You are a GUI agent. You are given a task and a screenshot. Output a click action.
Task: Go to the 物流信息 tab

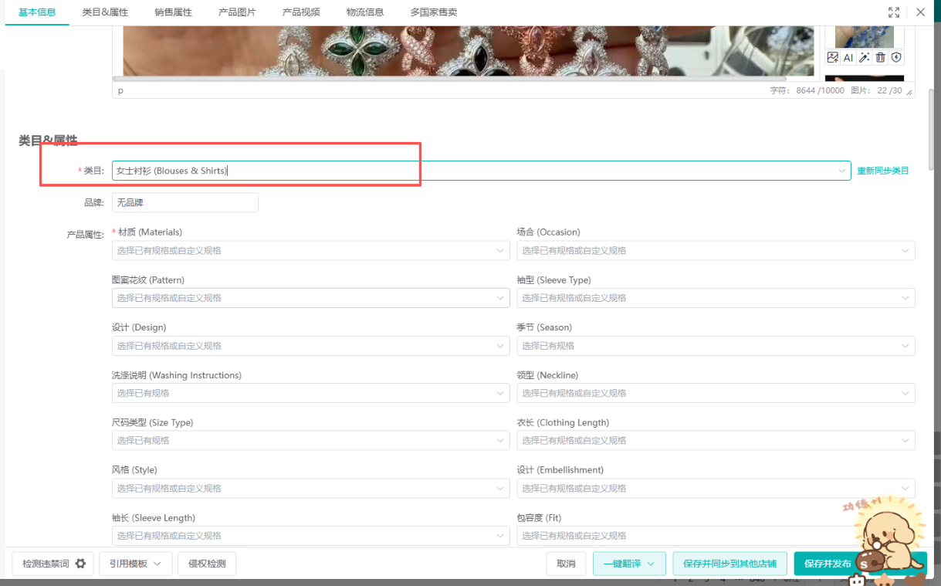tap(365, 12)
